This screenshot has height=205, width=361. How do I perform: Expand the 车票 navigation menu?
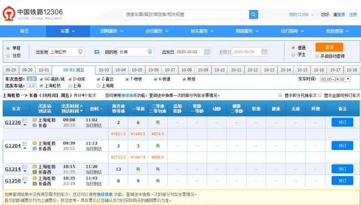68,31
